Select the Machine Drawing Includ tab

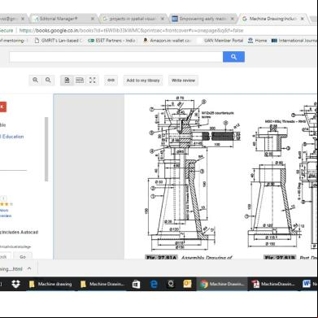pyautogui.click(x=272, y=19)
